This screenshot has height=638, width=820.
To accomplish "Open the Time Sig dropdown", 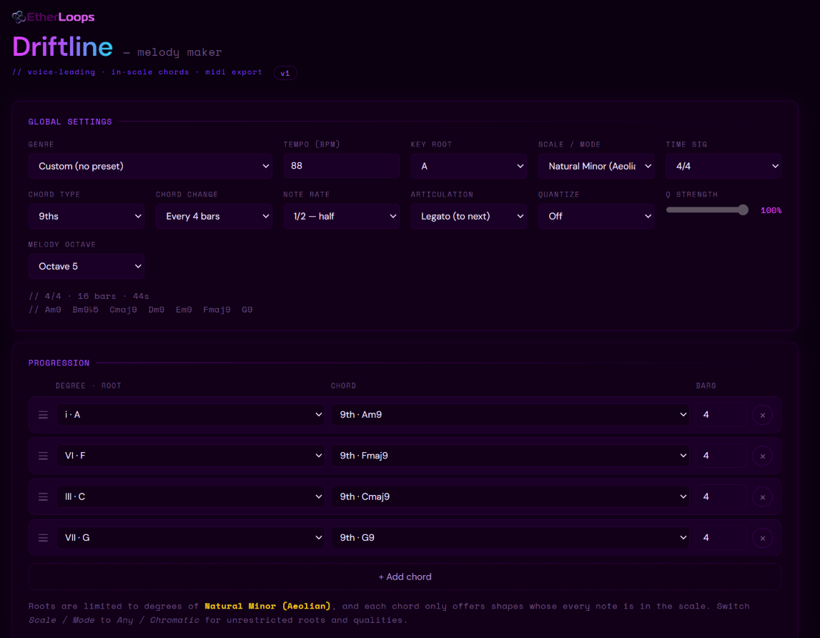I will [x=723, y=166].
